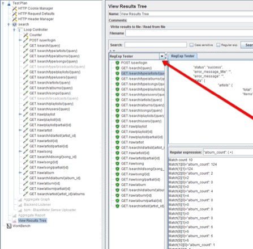Click the Aggregate Graph listener icon
This screenshot has height=249, width=253.
point(20,200)
